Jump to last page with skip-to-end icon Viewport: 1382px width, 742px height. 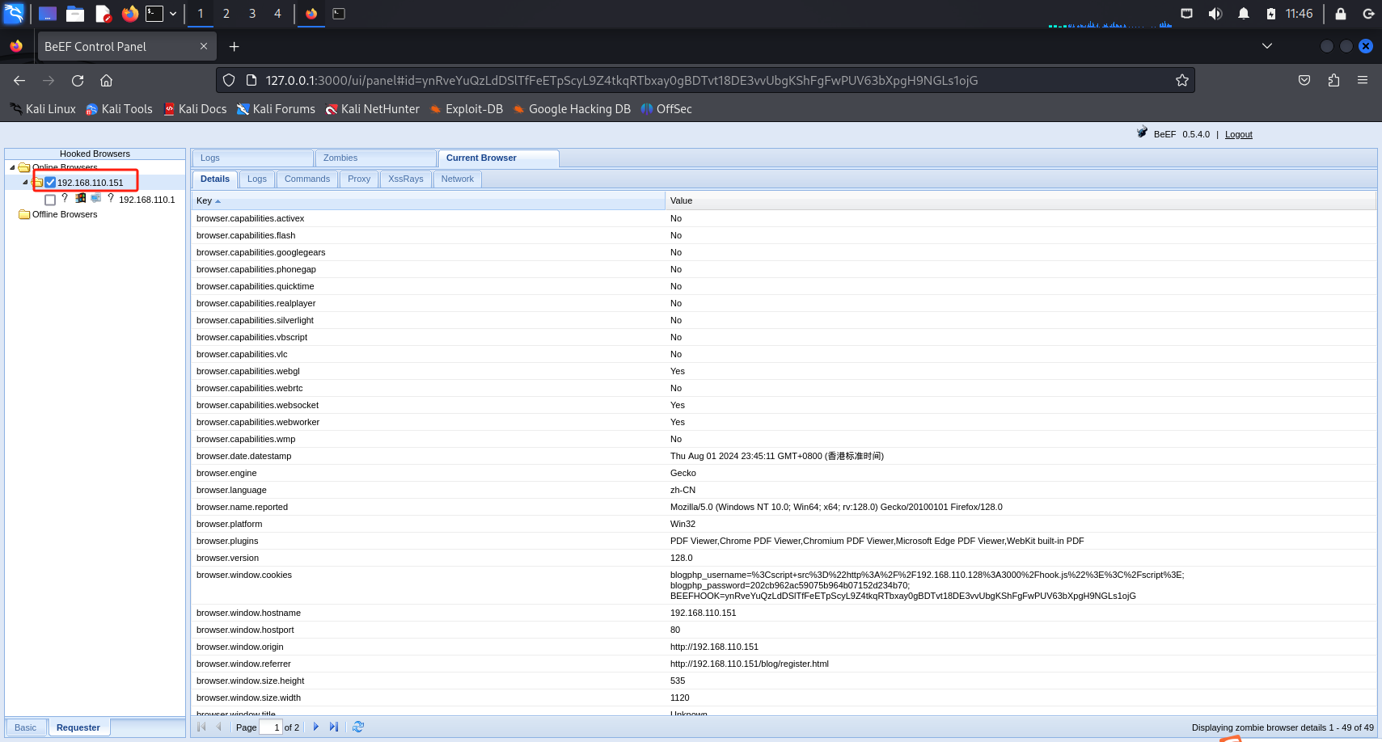(x=334, y=727)
